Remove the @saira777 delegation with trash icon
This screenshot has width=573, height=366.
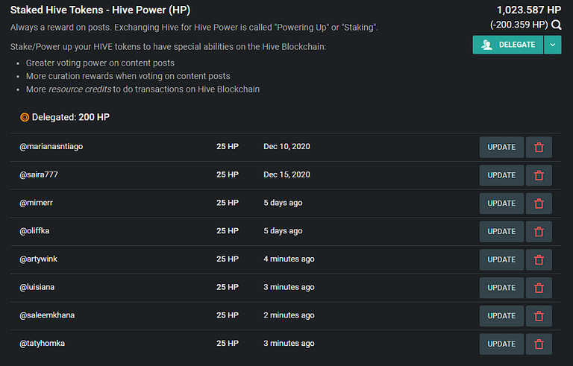coord(539,175)
